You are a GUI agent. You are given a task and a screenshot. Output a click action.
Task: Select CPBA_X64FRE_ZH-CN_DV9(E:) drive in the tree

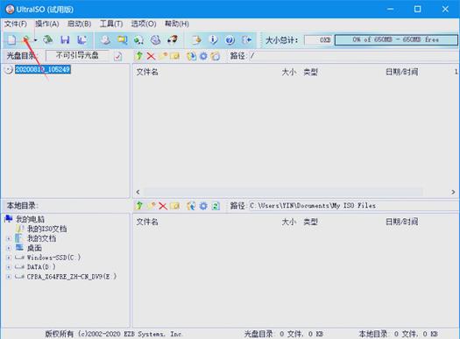(x=72, y=277)
